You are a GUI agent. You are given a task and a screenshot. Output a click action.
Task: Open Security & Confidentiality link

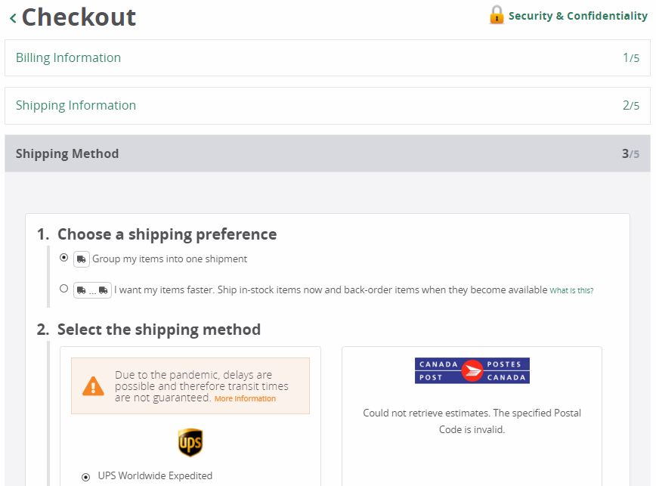tap(577, 16)
